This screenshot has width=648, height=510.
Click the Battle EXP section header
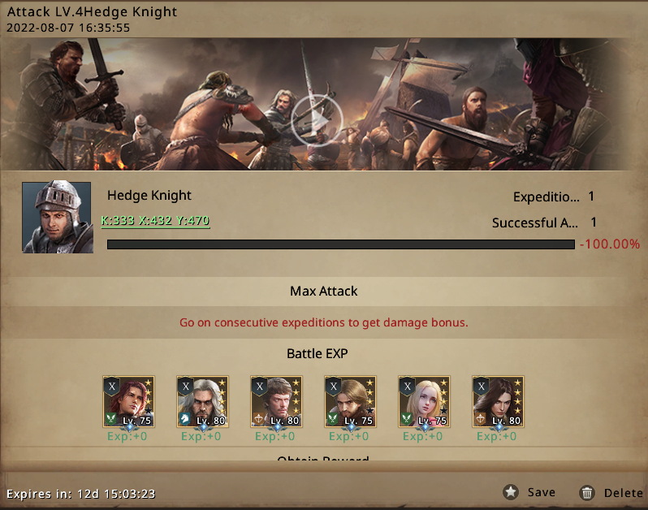coord(318,354)
